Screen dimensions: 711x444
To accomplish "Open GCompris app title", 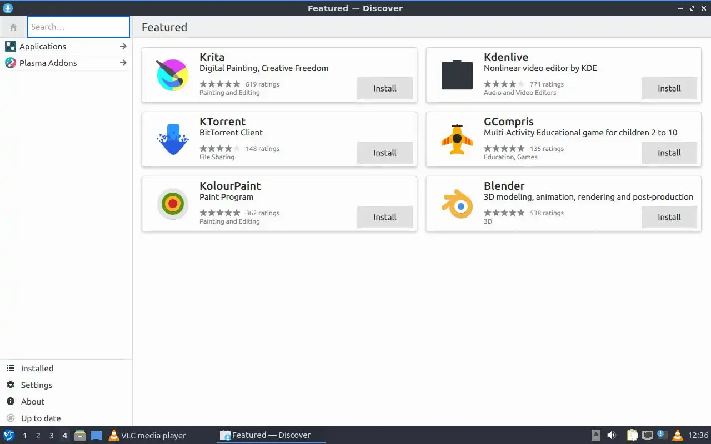I will (x=509, y=122).
